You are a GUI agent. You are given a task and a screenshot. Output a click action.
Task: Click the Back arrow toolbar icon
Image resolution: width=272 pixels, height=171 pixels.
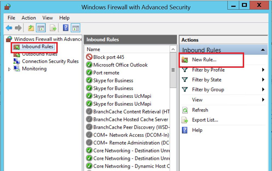pos(9,28)
